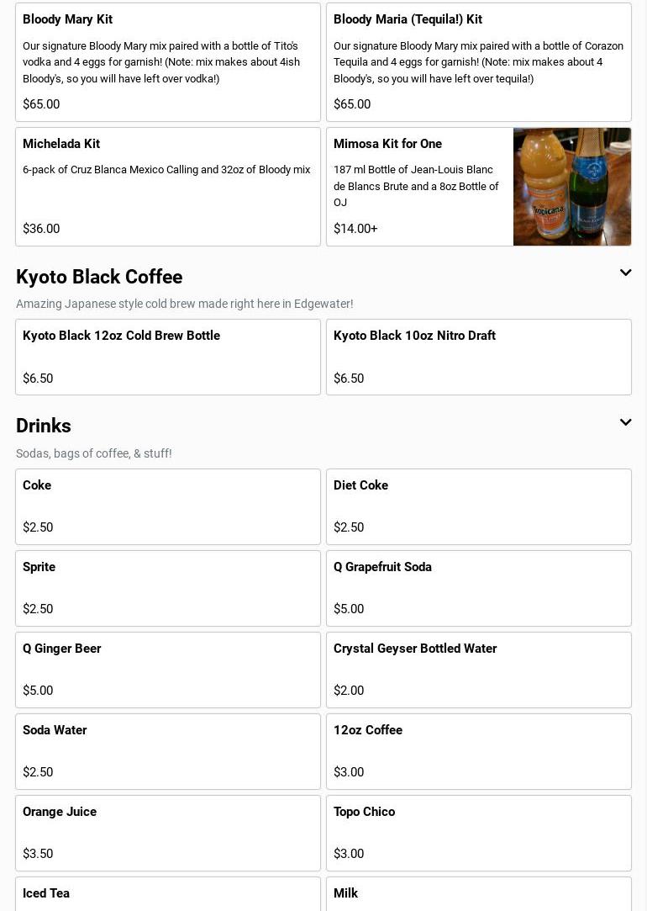
Task: Open the Mimosa Kit for One photo
Action: (x=571, y=187)
